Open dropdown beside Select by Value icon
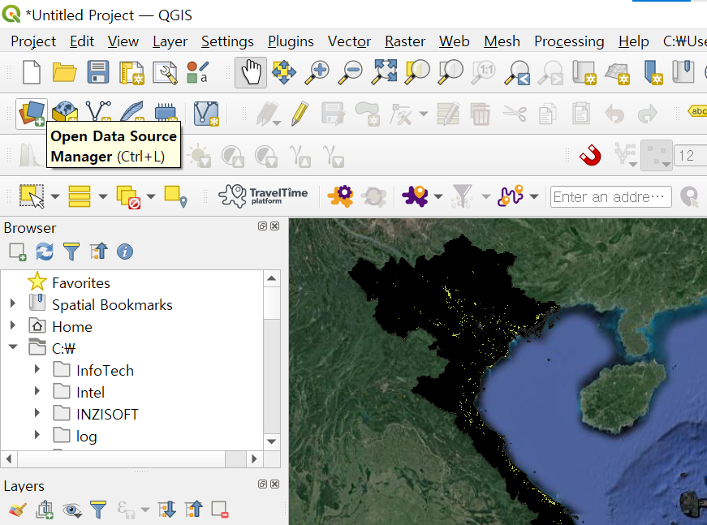 point(103,196)
